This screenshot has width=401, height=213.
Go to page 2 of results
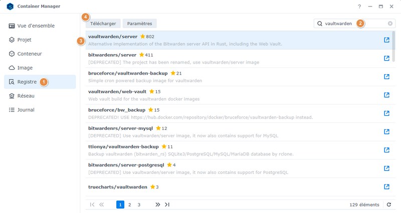(x=130, y=204)
